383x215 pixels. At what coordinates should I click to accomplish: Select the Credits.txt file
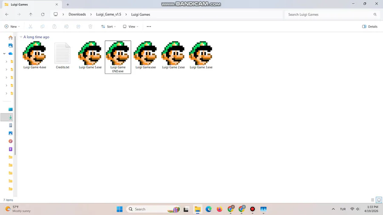pos(63,55)
